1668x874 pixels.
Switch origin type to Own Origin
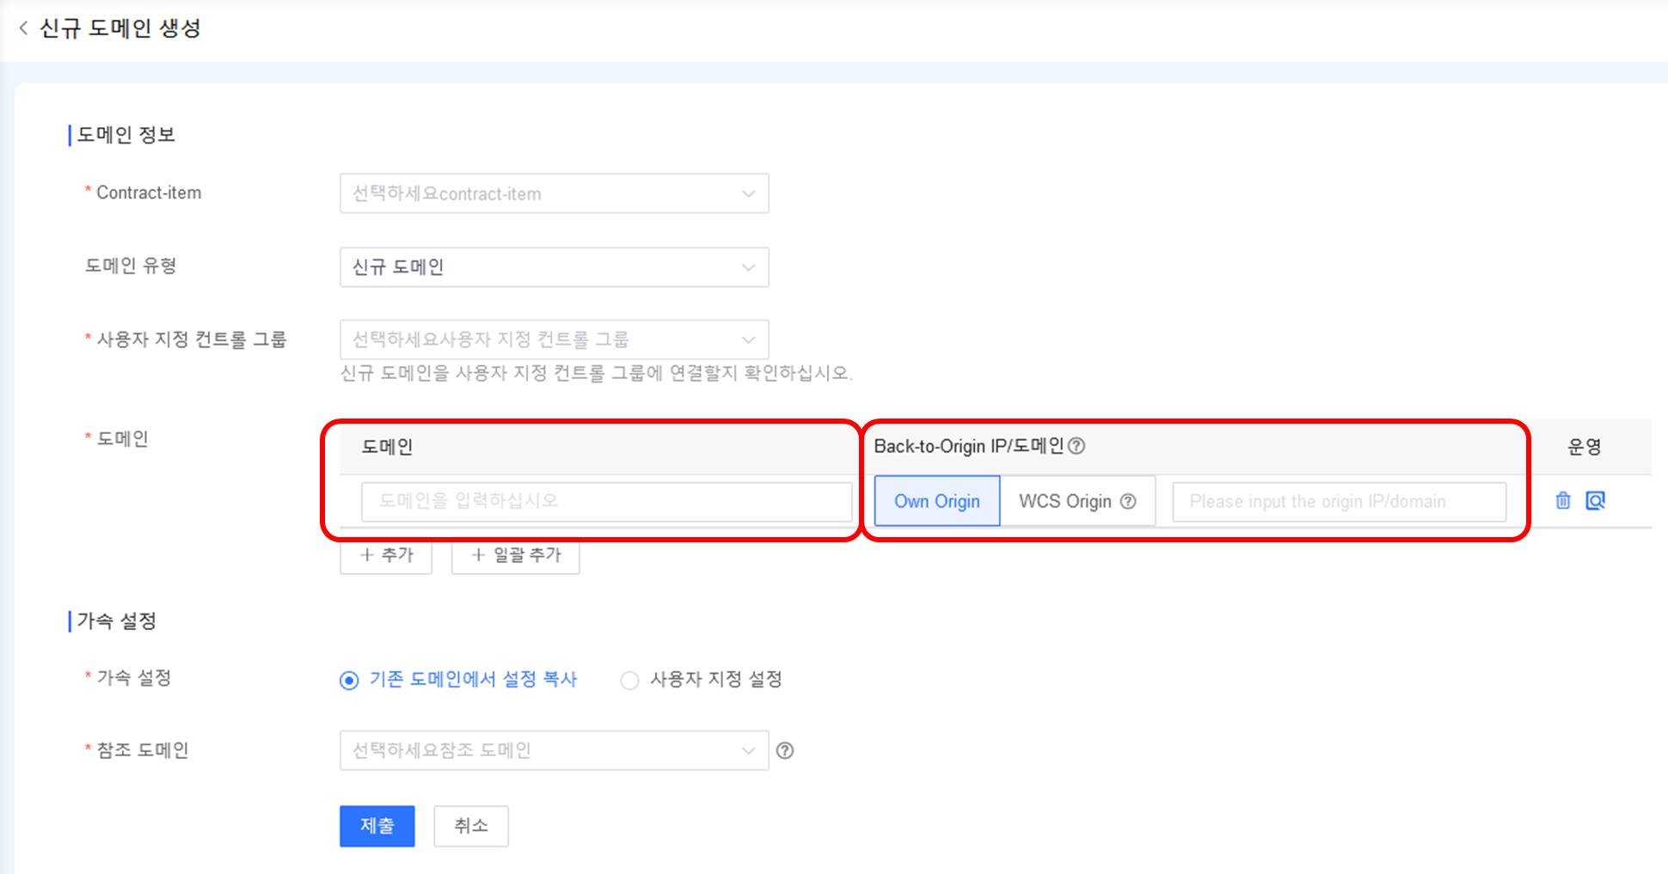(x=936, y=501)
